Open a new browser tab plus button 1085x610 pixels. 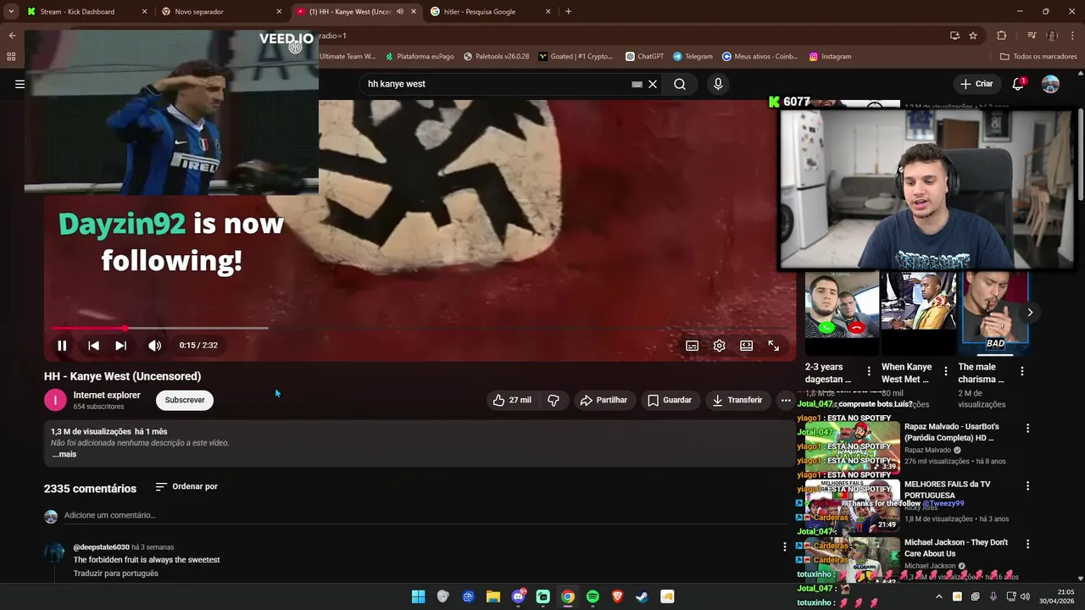tap(568, 12)
